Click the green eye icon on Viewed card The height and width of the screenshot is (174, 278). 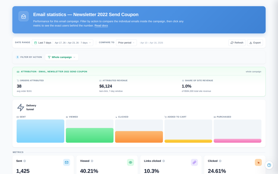(131, 163)
